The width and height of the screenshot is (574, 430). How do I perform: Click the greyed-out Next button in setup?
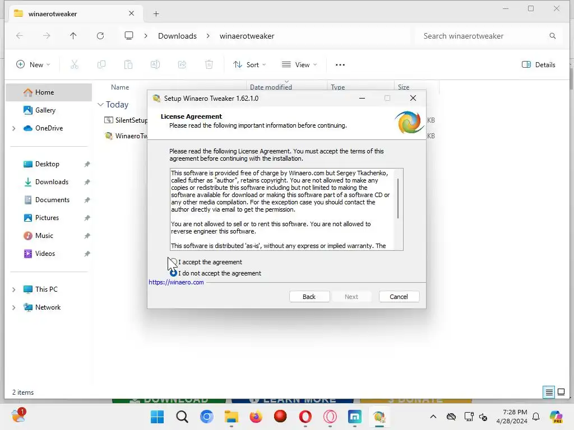[x=351, y=297]
